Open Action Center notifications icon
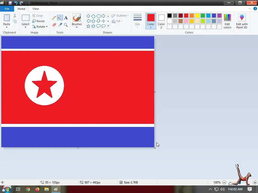 click(250, 189)
